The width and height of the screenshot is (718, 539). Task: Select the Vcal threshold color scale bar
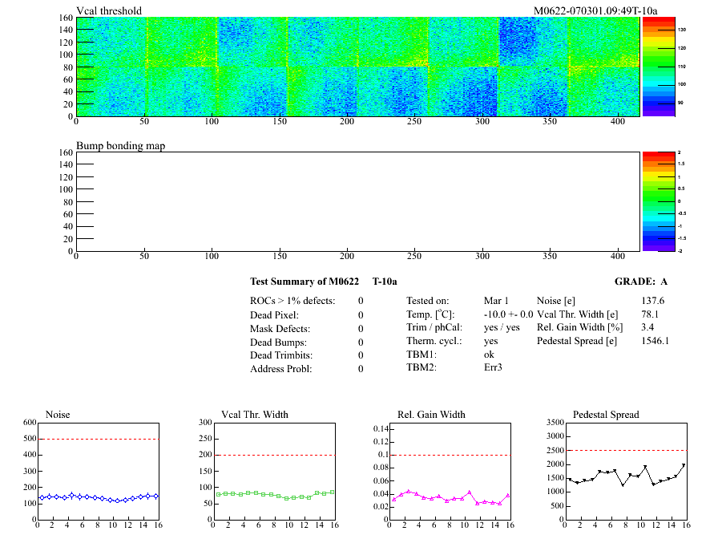click(x=657, y=67)
